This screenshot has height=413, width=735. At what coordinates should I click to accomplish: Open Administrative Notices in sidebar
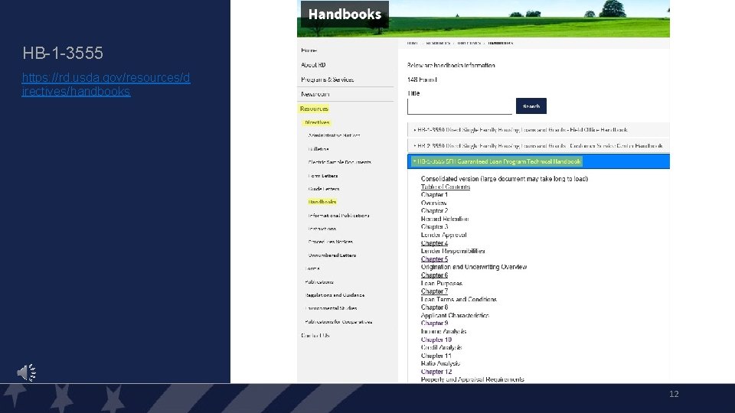(334, 135)
